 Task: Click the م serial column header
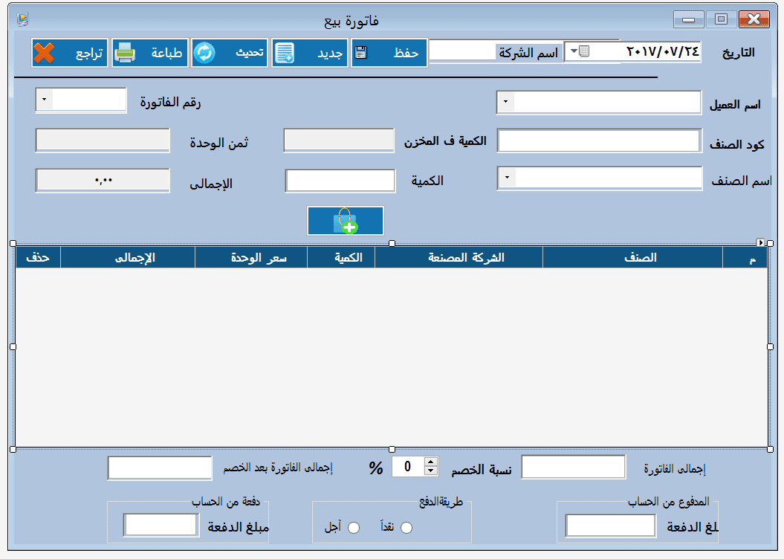click(x=745, y=257)
